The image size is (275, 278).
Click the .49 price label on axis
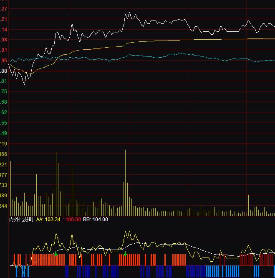coord(4,133)
